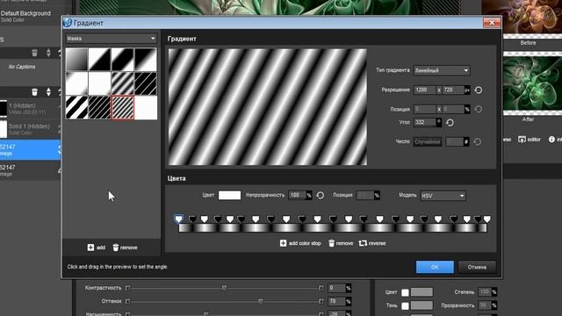562x316 pixels.
Task: Click the Разрешение width field showing 1280
Action: [425, 90]
